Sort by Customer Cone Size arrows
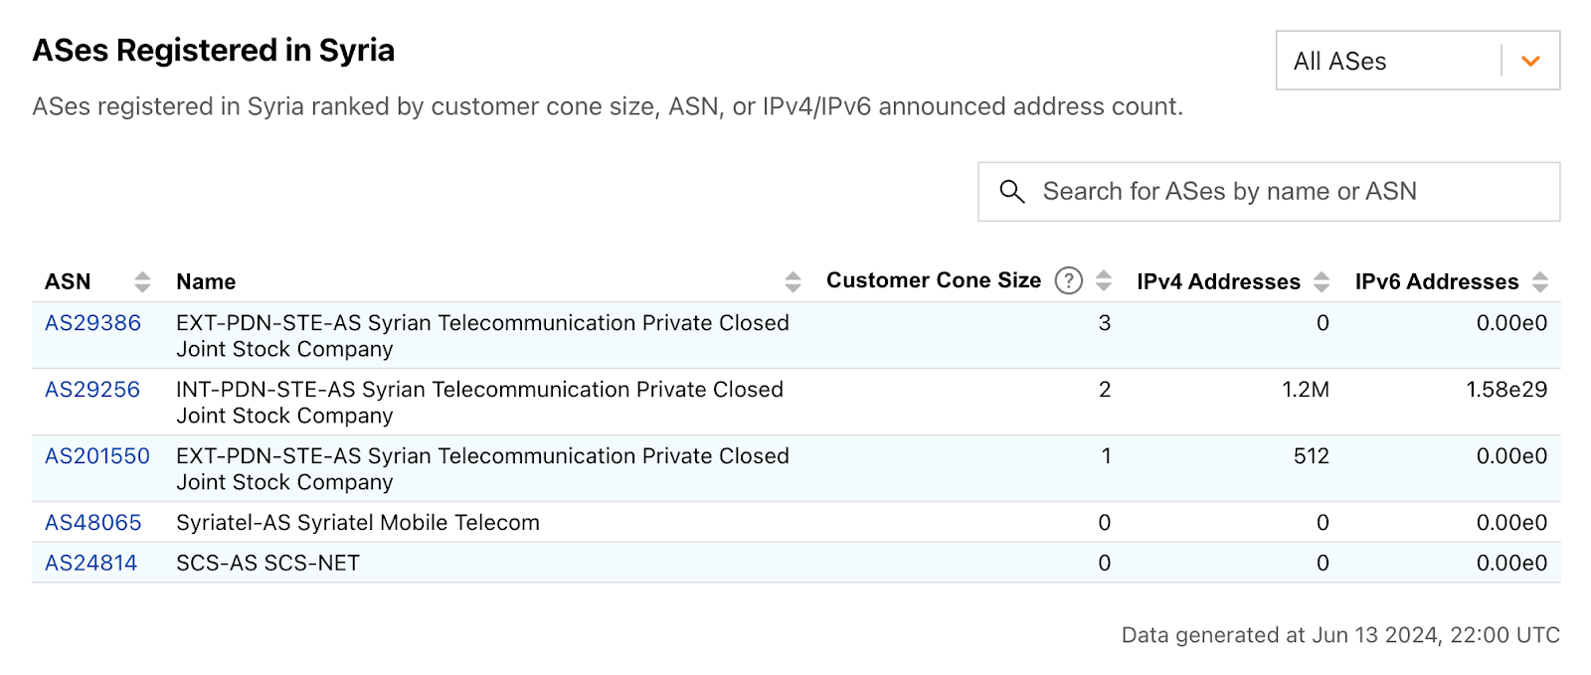 point(1103,281)
